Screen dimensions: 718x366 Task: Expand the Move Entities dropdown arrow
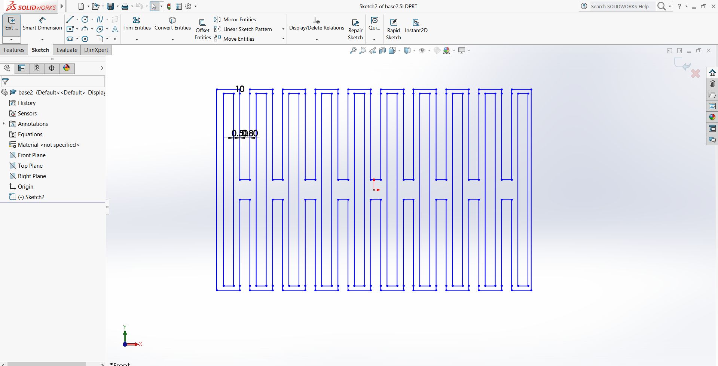tap(283, 39)
